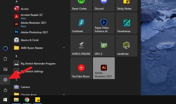Viewport: 176px width, 104px height.
Task: Open the Surfshark tile
Action: click(x=81, y=23)
